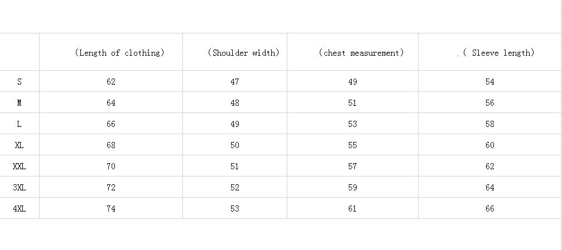Select the XXL size row label
This screenshot has height=250, width=562.
[20, 166]
